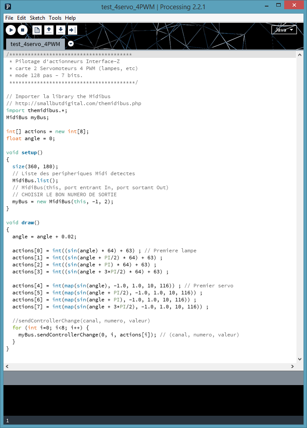Open the Help menu
307x428 pixels.
pyautogui.click(x=70, y=18)
